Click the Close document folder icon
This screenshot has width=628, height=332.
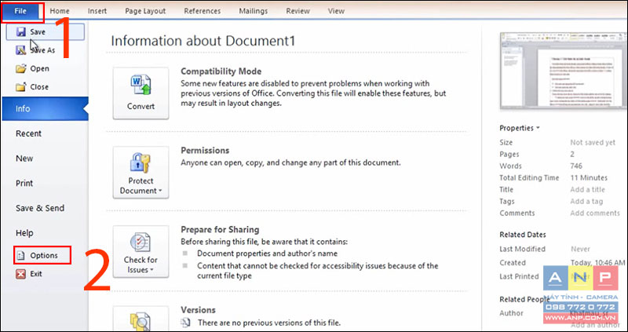pos(21,87)
